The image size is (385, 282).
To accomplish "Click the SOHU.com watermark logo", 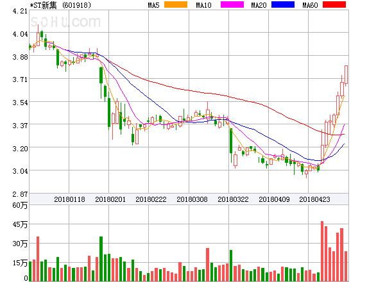I will (64, 22).
